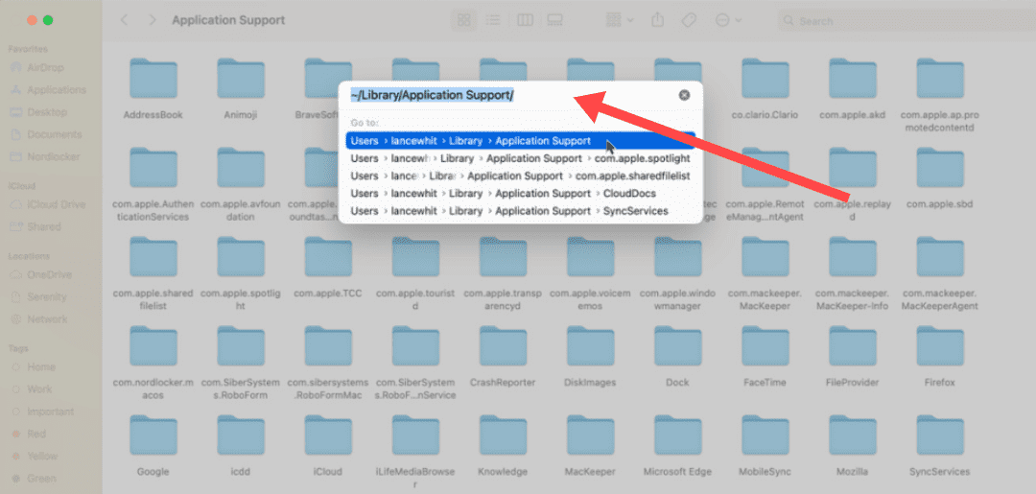
Task: Click the Search field in the toolbar
Action: click(902, 20)
